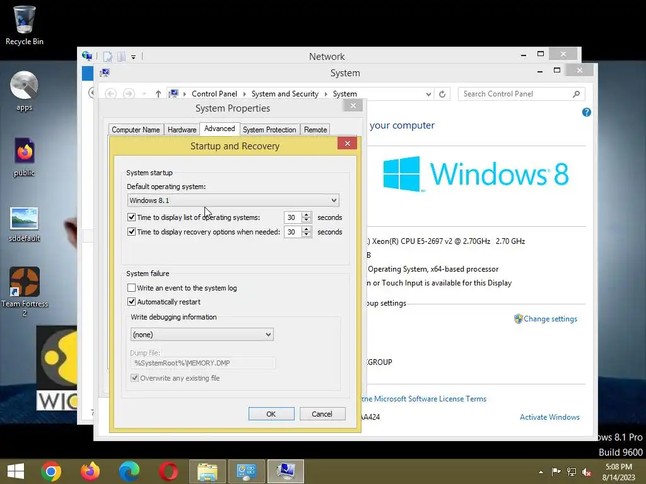Close the System Properties dialog
646x484 pixels.
click(353, 106)
